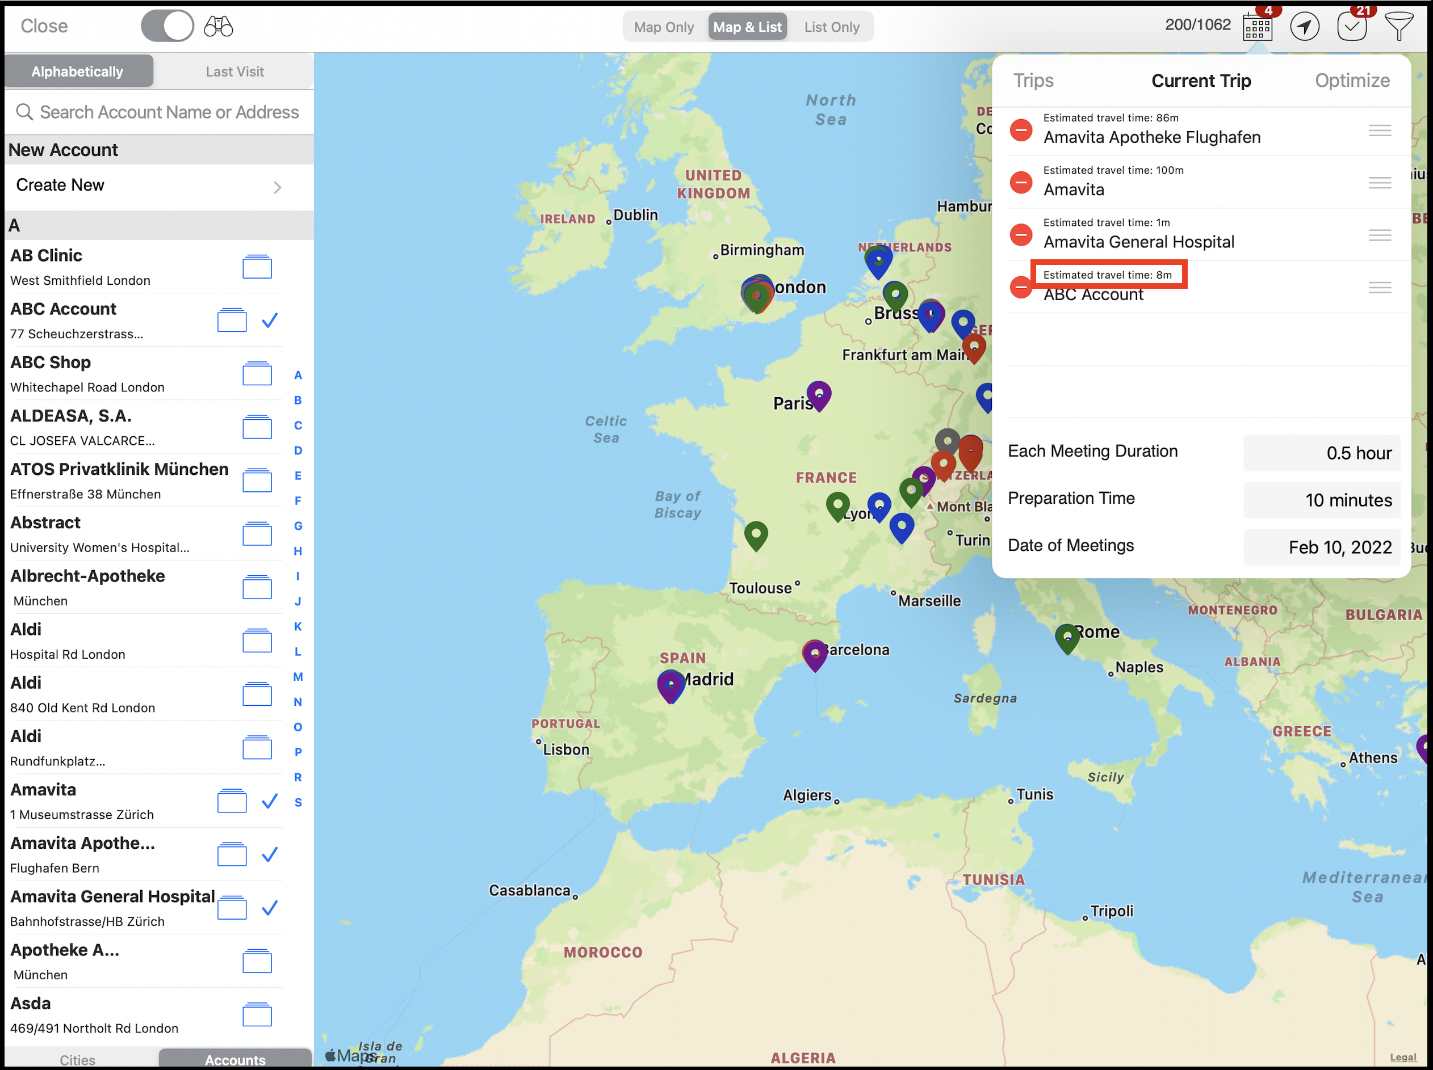Click the location arrow navigation icon
1433x1070 pixels.
pos(1306,27)
